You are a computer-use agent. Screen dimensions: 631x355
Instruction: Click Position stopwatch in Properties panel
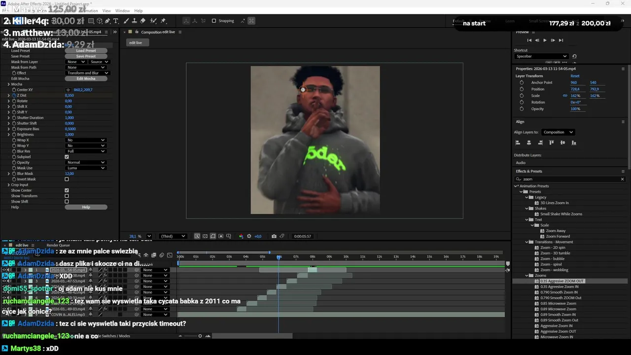coord(522,89)
